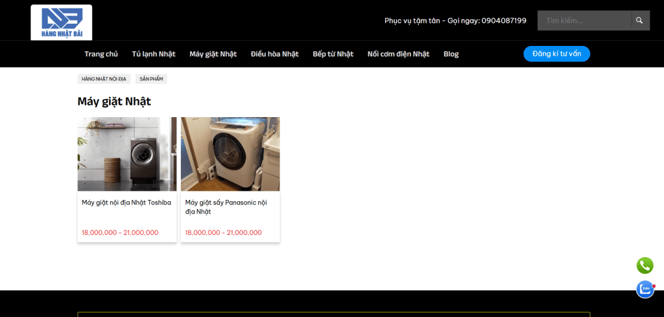The height and width of the screenshot is (317, 664).
Task: Open Máy giặt nội địa Nhật Toshiba title
Action: pos(126,203)
